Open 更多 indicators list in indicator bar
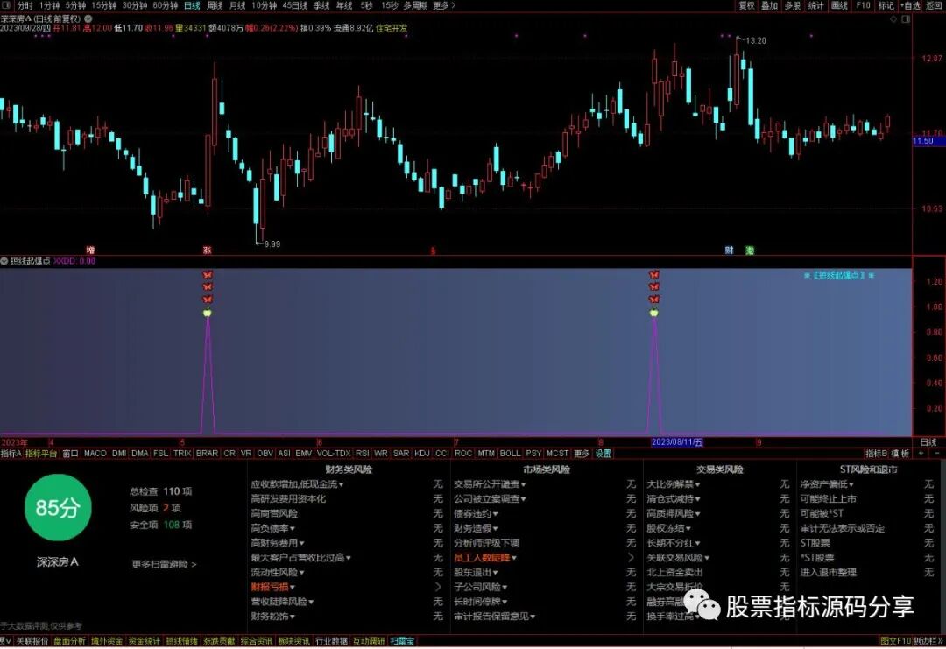Viewport: 946px width, 649px height. (x=581, y=453)
